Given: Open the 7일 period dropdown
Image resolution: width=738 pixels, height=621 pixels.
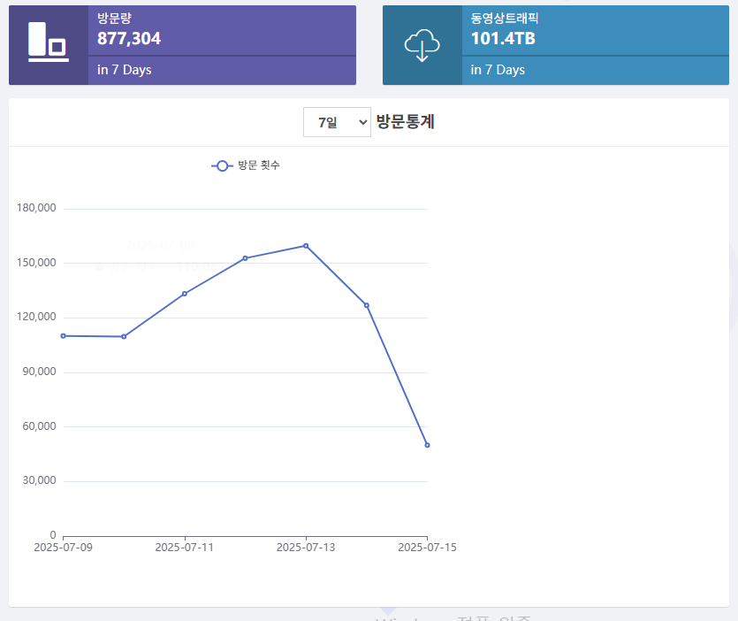Looking at the screenshot, I should (x=337, y=122).
